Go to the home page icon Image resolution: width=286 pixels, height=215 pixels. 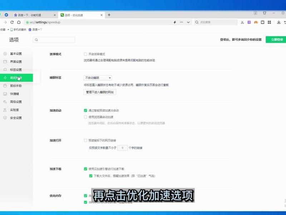tap(19, 22)
